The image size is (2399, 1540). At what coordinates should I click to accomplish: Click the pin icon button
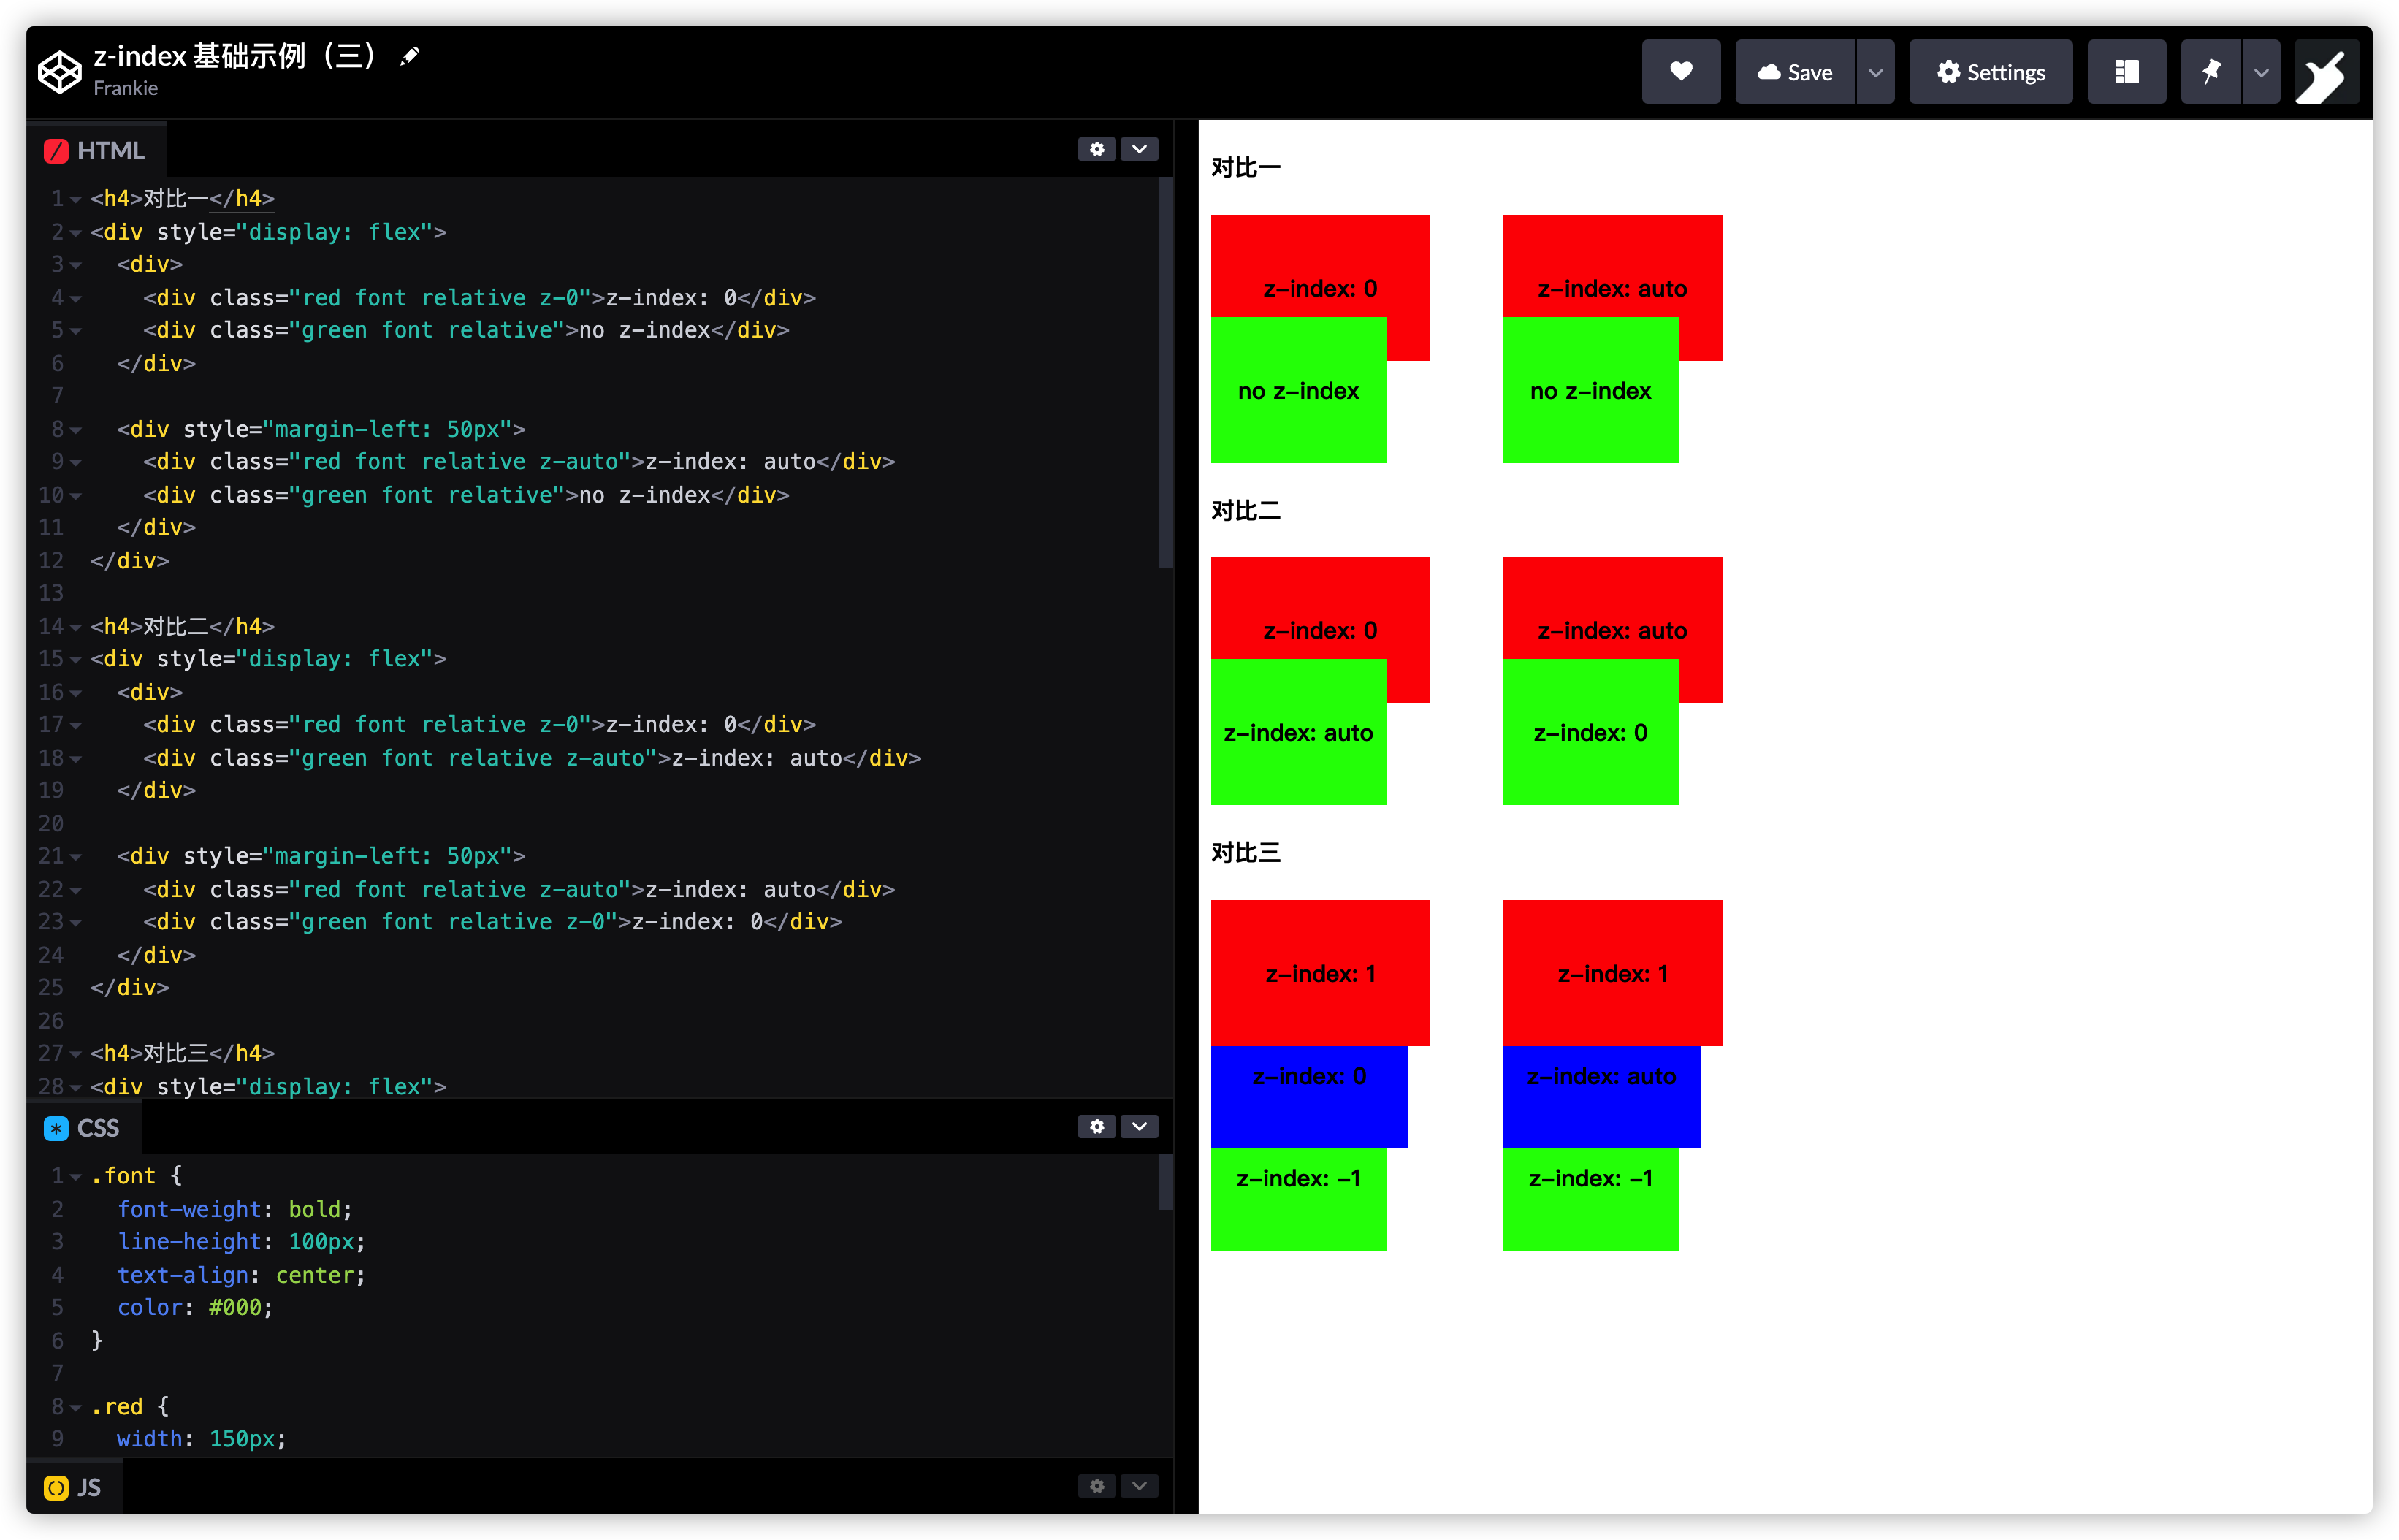point(2210,72)
